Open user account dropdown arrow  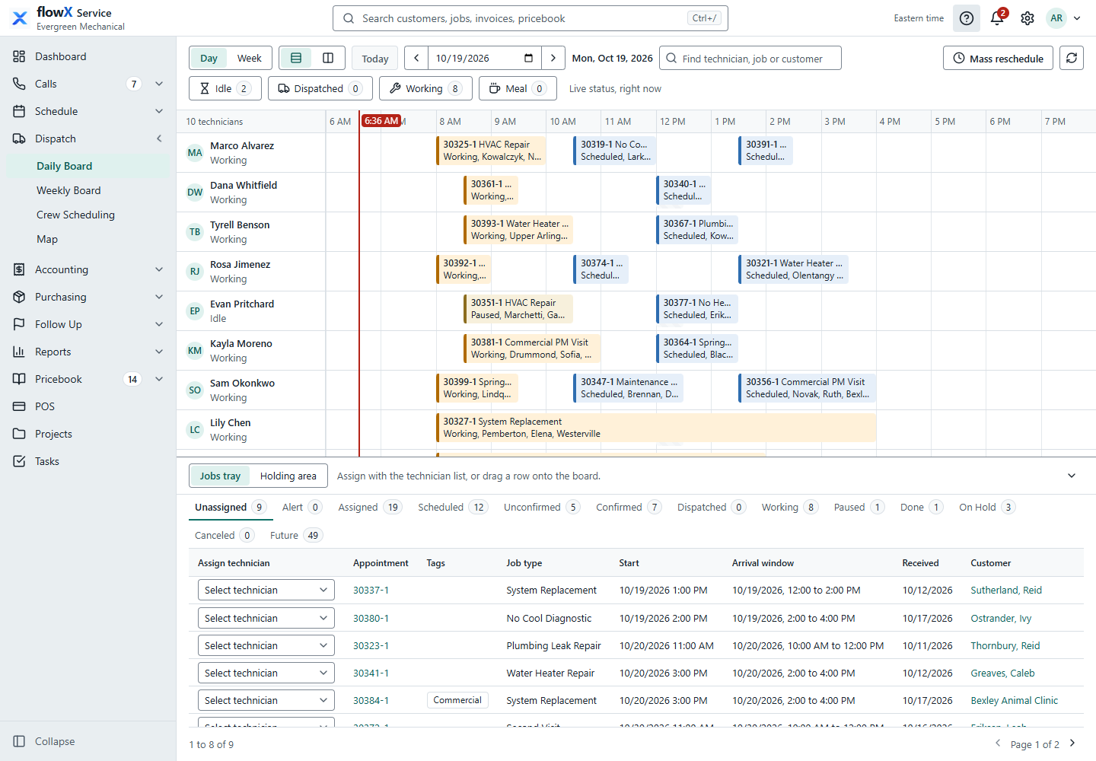[1077, 18]
